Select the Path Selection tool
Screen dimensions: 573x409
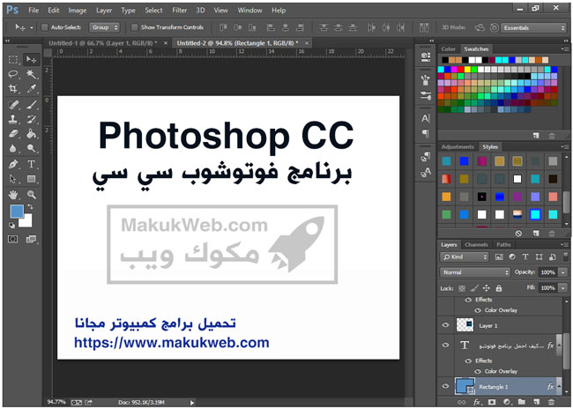pyautogui.click(x=13, y=179)
